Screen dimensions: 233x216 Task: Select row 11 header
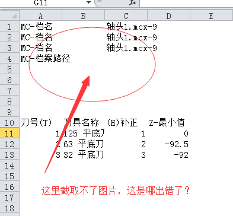pos(9,134)
